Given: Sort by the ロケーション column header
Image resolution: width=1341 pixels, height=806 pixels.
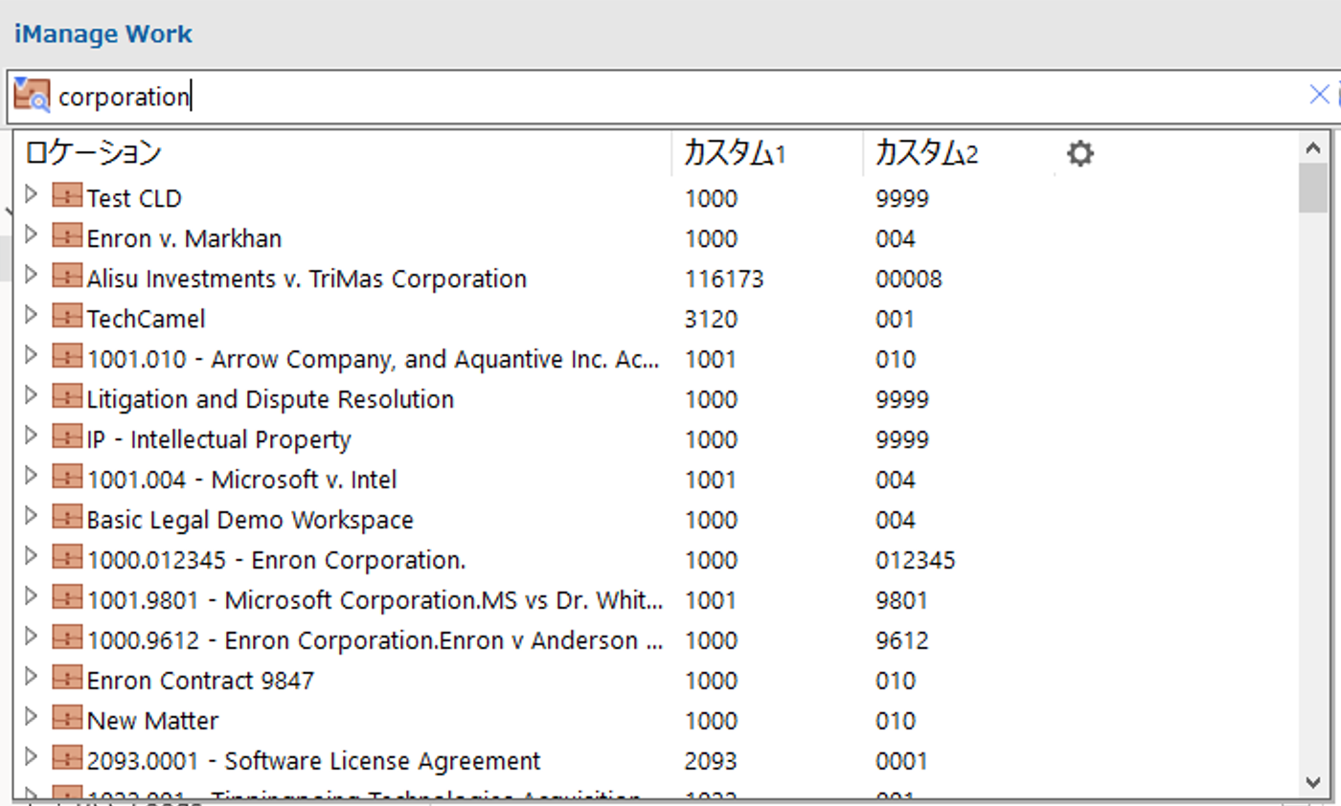Looking at the screenshot, I should (x=93, y=153).
